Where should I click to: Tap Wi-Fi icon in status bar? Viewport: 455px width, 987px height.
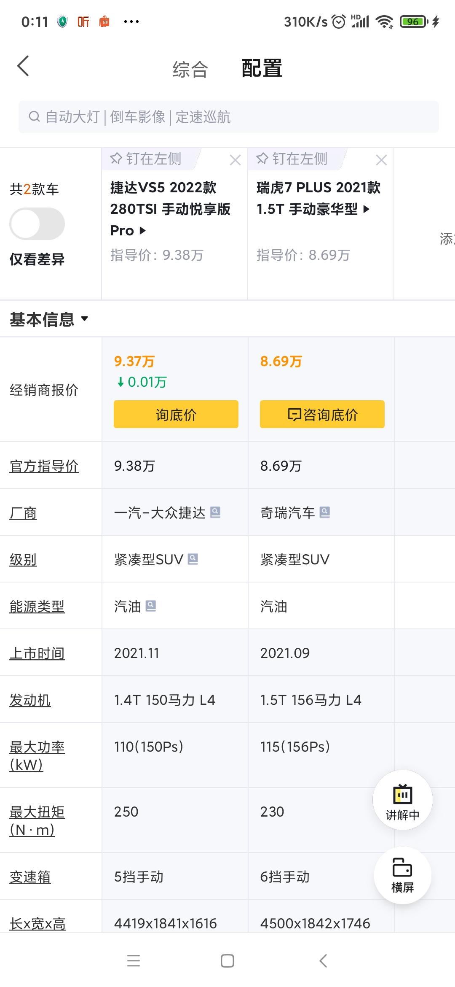pyautogui.click(x=384, y=22)
